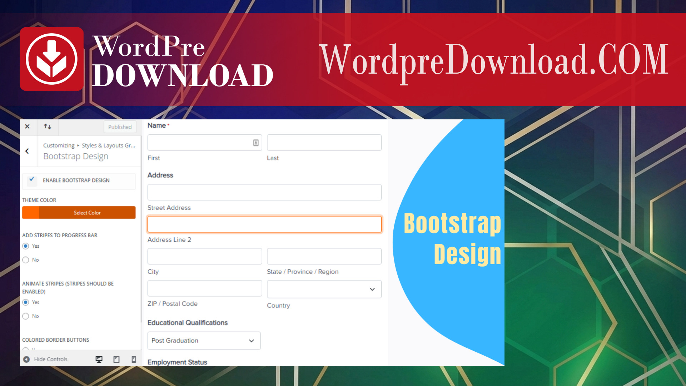The image size is (686, 386).
Task: Select Yes for Add Stripes to Progress Bar
Action: pos(26,246)
